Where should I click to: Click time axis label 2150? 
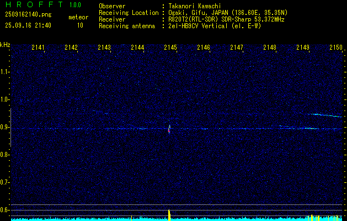[x=336, y=47]
